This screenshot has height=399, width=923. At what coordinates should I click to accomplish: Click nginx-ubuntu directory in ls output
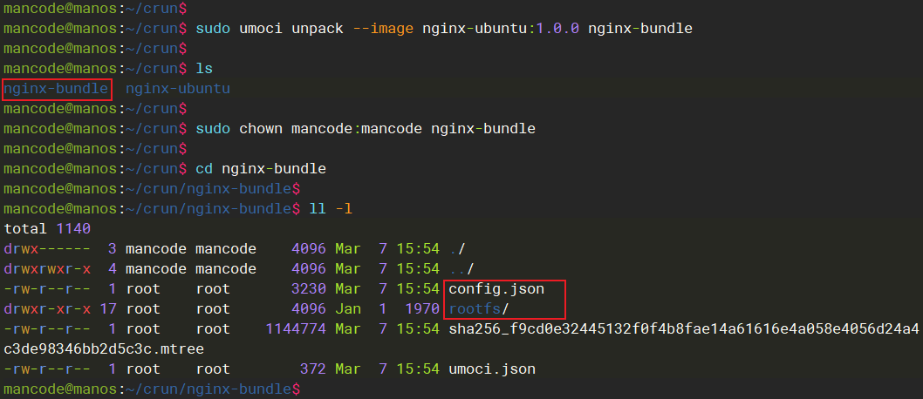pos(178,88)
